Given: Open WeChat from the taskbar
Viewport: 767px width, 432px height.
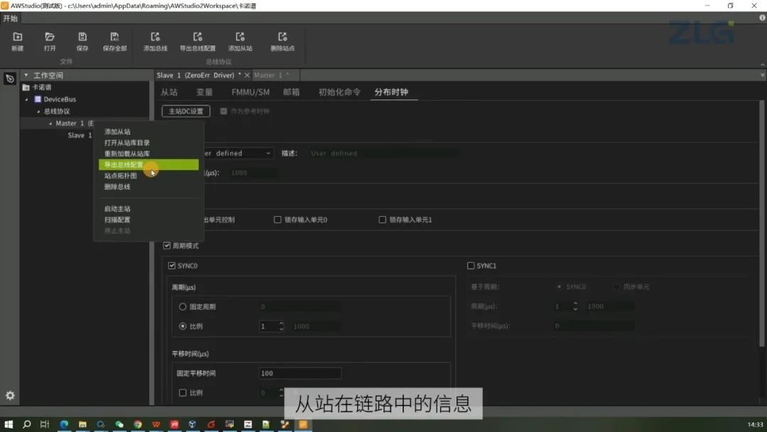Looking at the screenshot, I should tap(119, 424).
